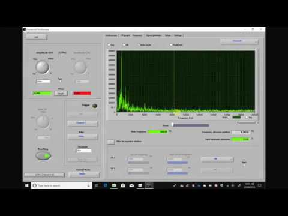Click the green Main frequency value
288x216 pixels.
click(x=158, y=131)
